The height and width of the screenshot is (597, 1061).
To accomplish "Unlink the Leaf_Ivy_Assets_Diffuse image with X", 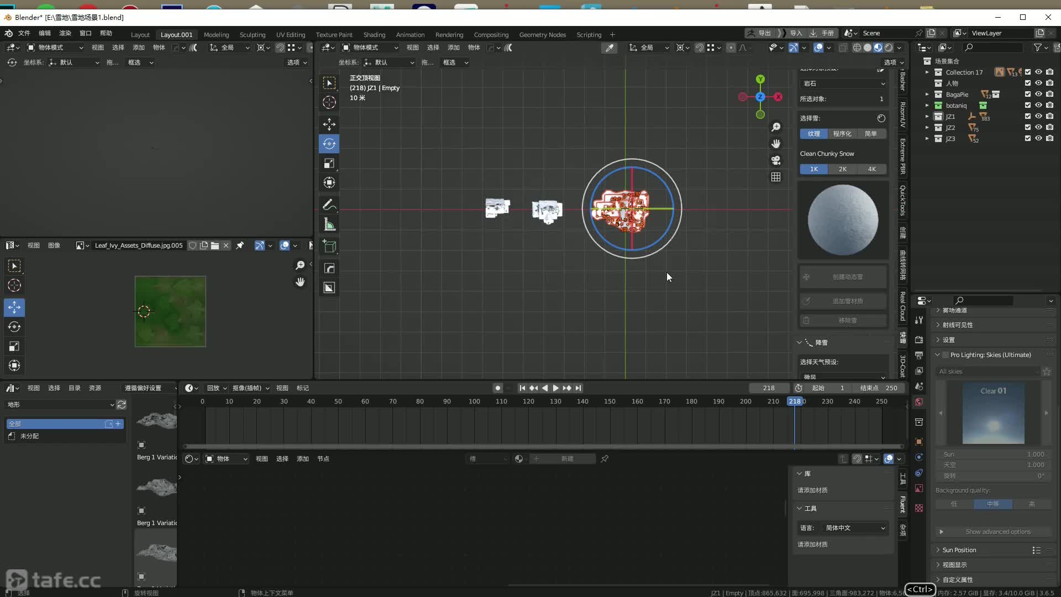I will coord(226,245).
